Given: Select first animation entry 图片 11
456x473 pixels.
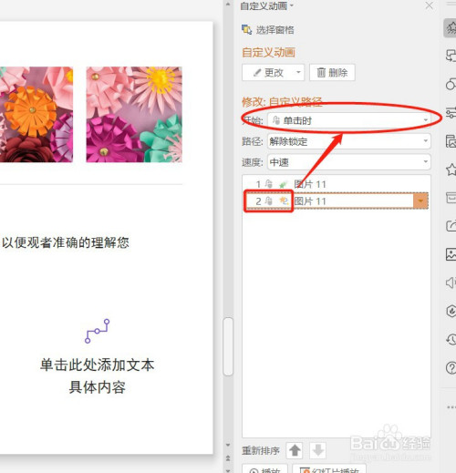Looking at the screenshot, I should [x=337, y=184].
